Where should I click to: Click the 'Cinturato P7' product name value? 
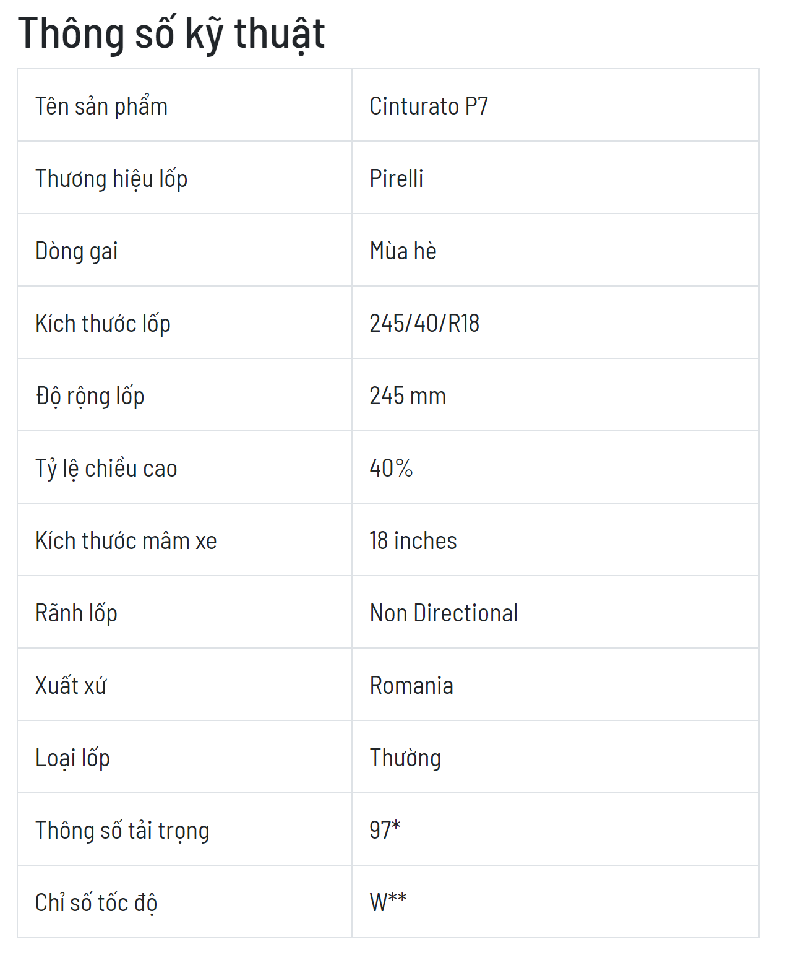click(x=429, y=106)
